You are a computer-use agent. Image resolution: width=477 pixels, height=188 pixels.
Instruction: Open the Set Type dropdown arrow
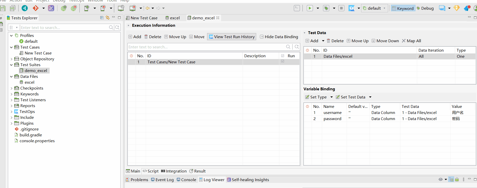pyautogui.click(x=331, y=97)
